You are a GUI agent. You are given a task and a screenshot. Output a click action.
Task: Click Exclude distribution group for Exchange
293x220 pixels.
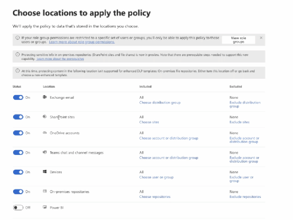pyautogui.click(x=245, y=104)
